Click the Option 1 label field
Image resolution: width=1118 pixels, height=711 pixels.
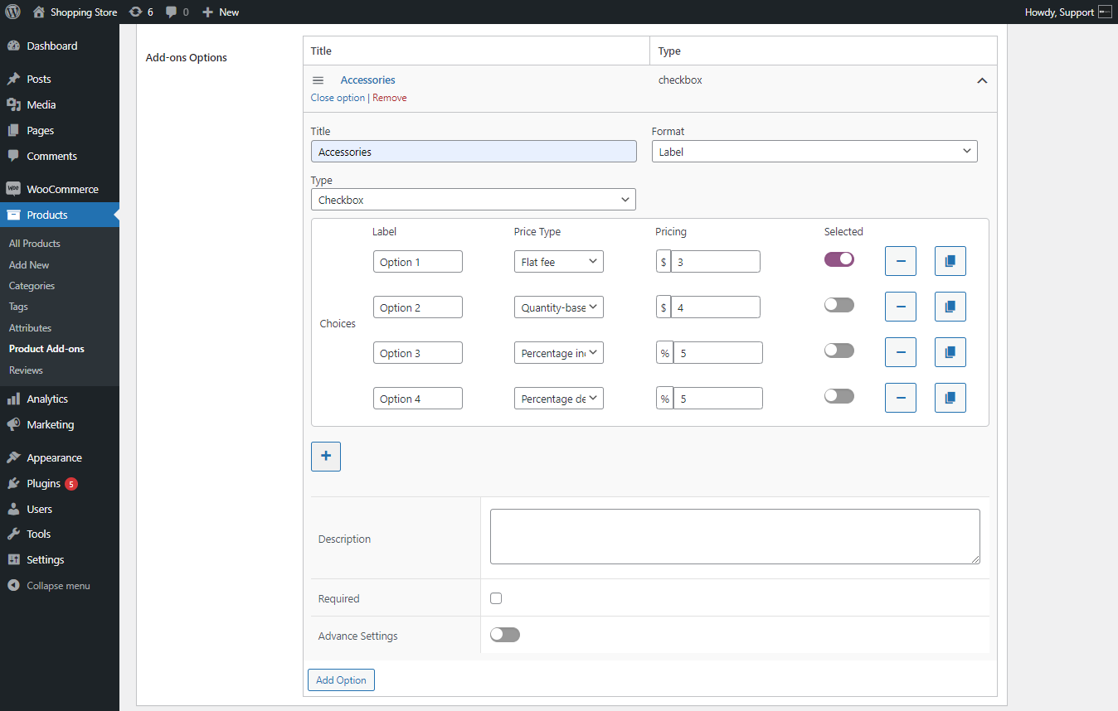tap(418, 262)
